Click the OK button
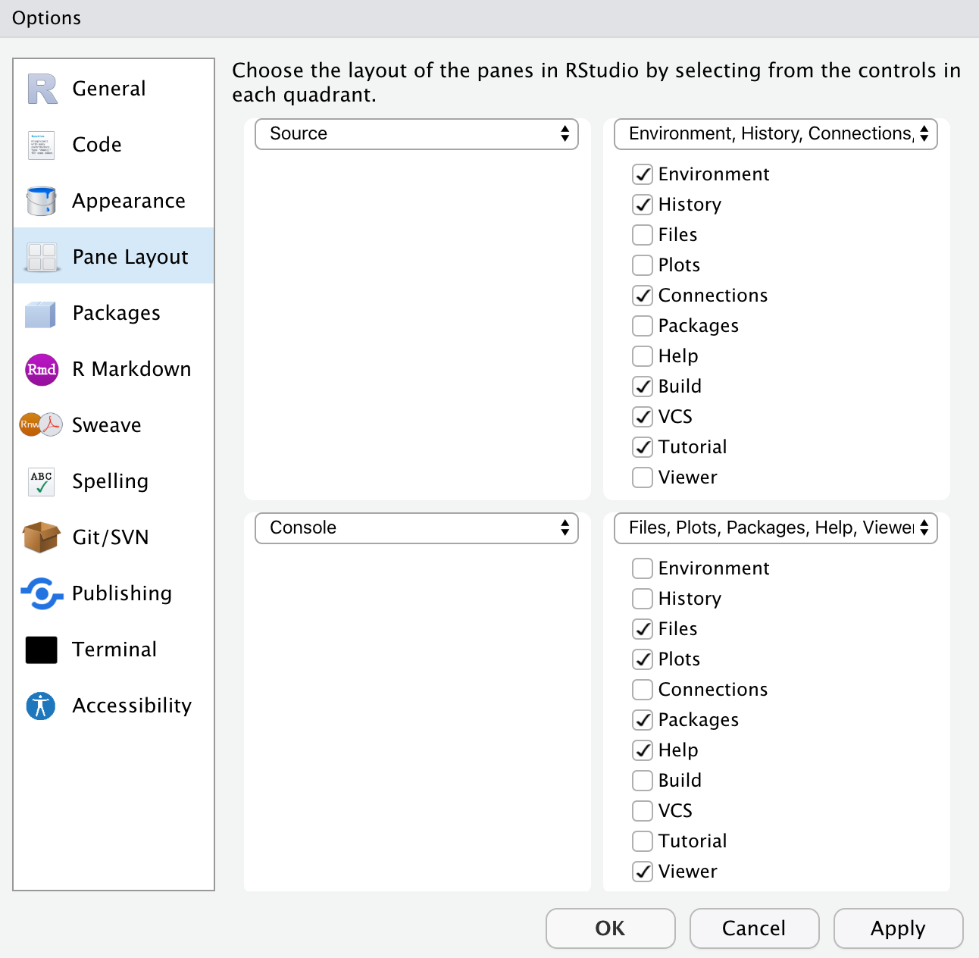This screenshot has height=958, width=979. click(x=611, y=928)
